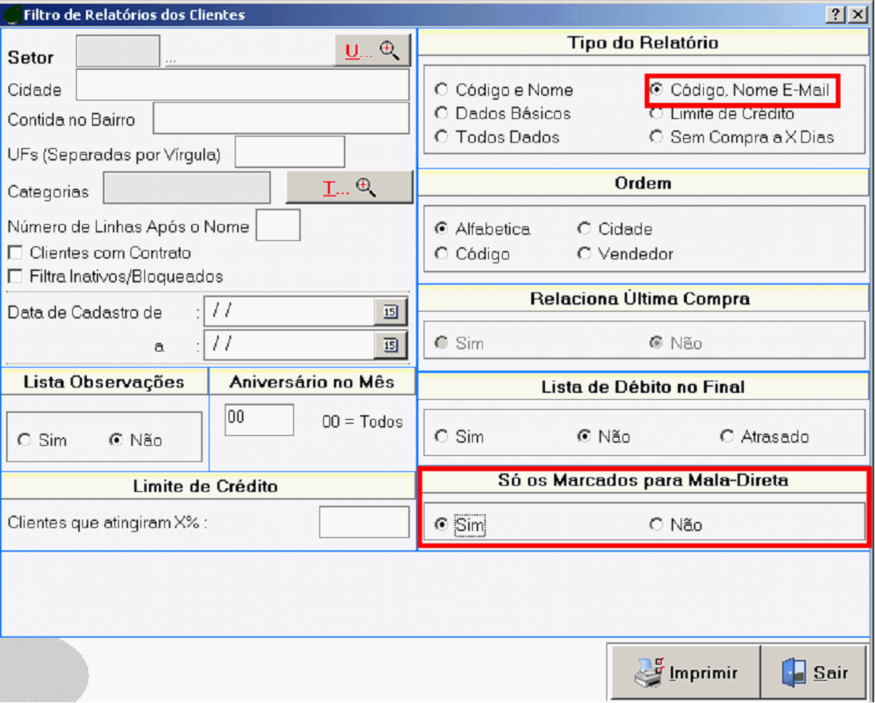Image resolution: width=875 pixels, height=703 pixels.
Task: Select Atrasado for Lista de Débito
Action: click(x=727, y=437)
